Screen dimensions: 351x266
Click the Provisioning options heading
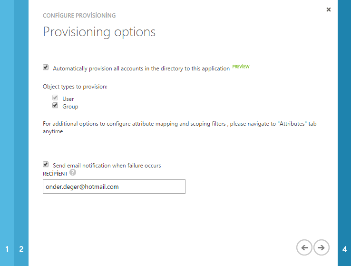[99, 32]
